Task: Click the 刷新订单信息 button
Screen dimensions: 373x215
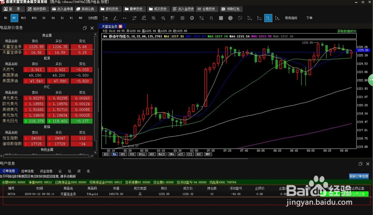Action: pyautogui.click(x=359, y=176)
